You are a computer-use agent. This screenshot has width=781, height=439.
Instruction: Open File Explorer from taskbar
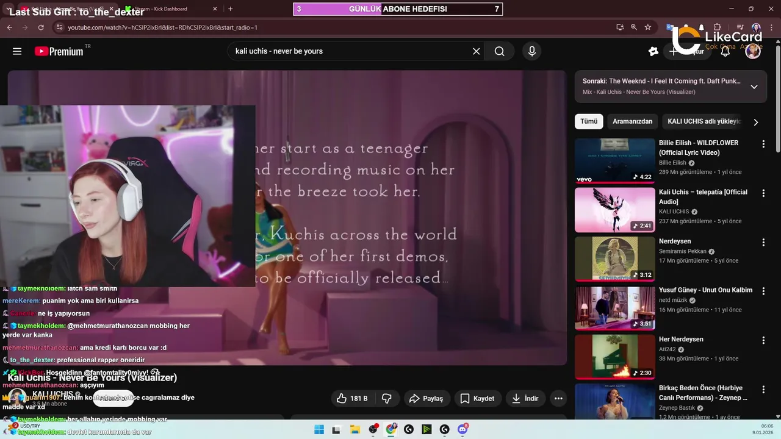[355, 430]
